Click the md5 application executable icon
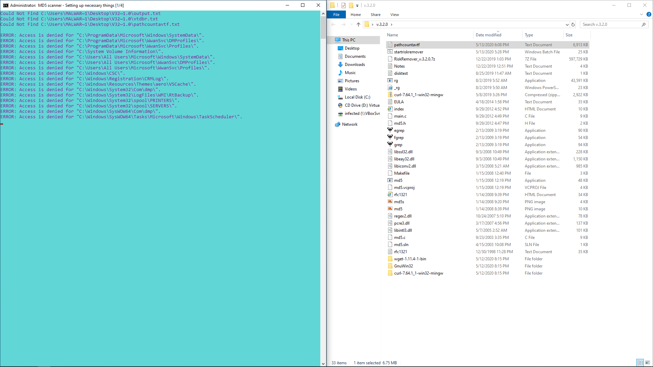This screenshot has height=367, width=653. (390, 180)
